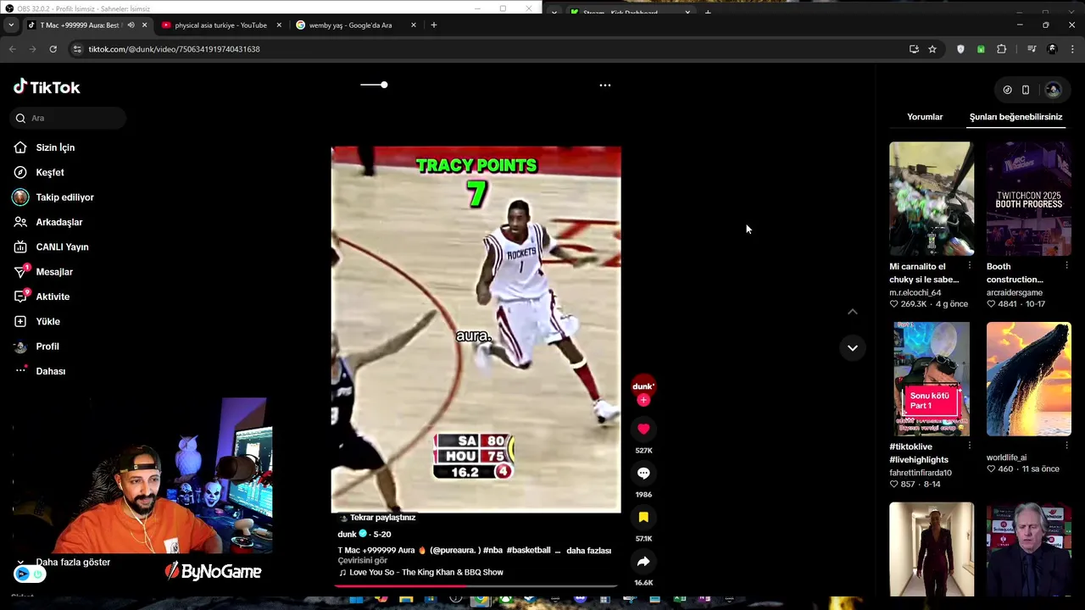Open worldlife_ai profile link
1085x610 pixels.
pyautogui.click(x=1006, y=457)
